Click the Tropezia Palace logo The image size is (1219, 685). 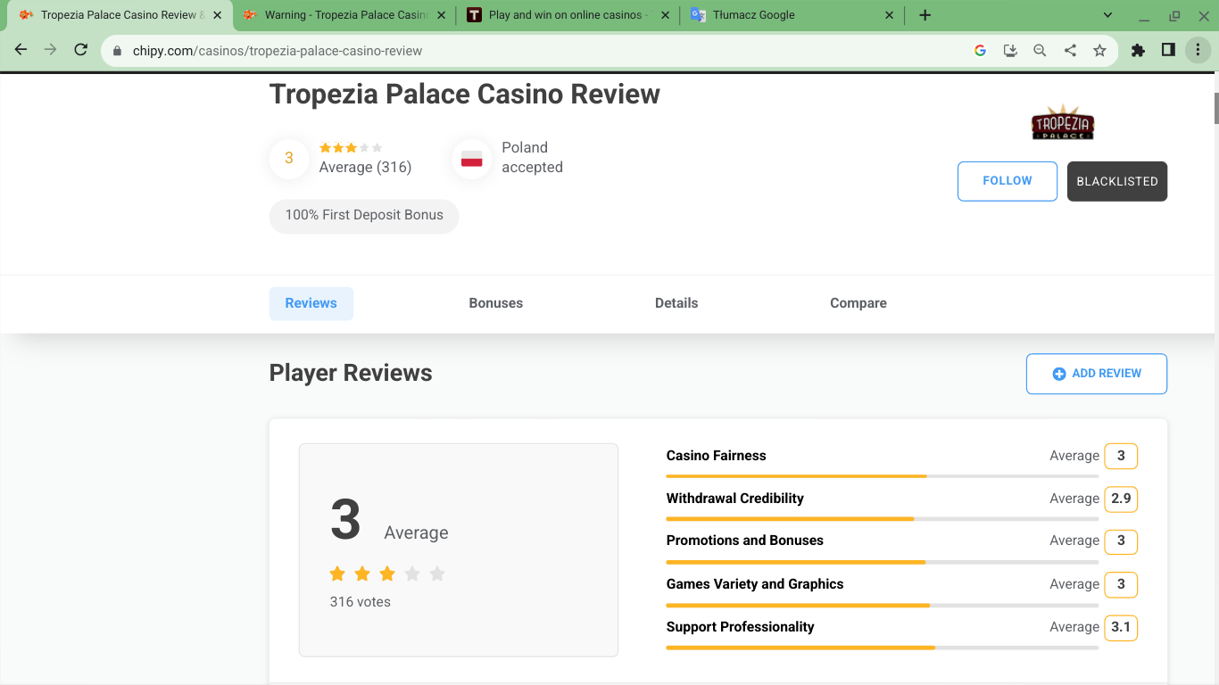(1062, 123)
